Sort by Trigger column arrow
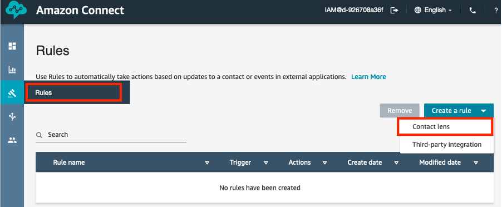Viewport: 502px width, 207px height. coord(265,162)
